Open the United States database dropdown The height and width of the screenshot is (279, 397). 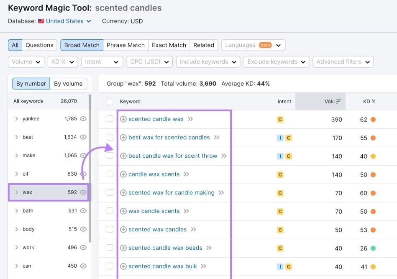(65, 21)
